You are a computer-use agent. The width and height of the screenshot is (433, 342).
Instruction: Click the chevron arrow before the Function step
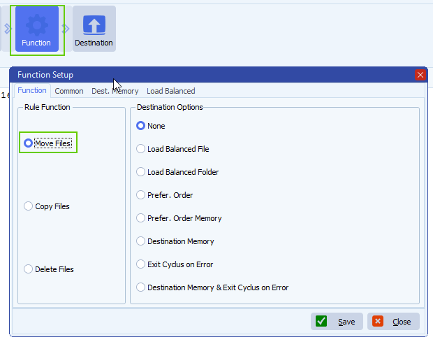pos(8,29)
